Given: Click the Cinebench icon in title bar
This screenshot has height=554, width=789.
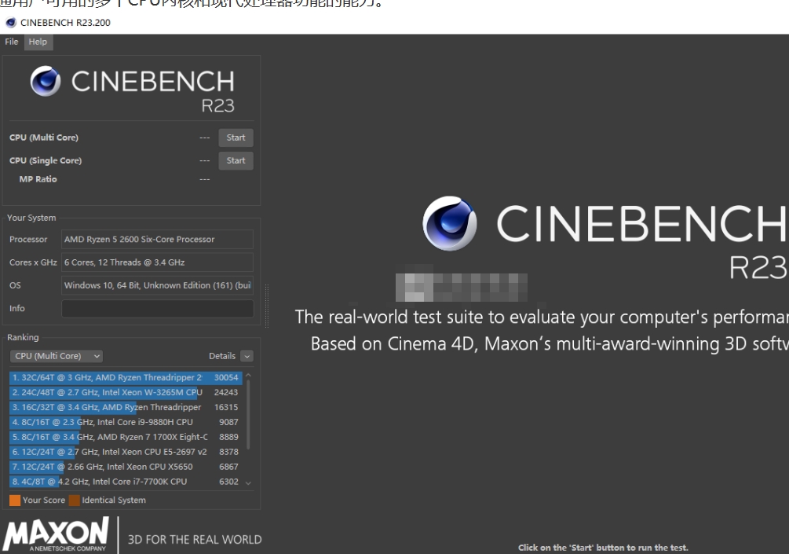Looking at the screenshot, I should [10, 23].
